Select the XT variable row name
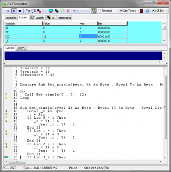Image resolution: width=171 pixels, height=172 pixels. coord(24,28)
